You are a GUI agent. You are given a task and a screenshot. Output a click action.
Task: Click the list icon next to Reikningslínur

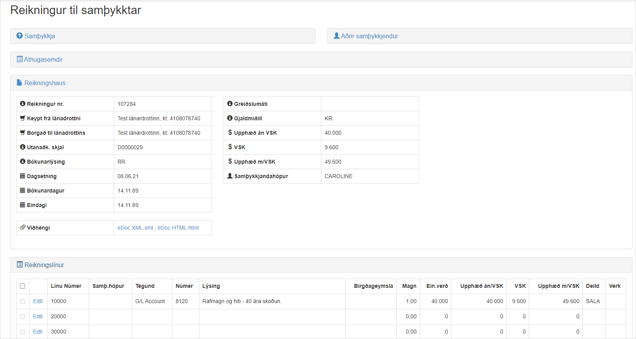(20, 264)
